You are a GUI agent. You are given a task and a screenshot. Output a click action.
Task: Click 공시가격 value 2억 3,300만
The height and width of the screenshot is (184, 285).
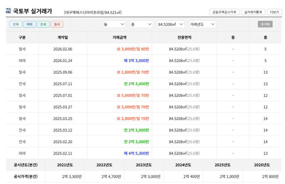[x=72, y=177]
